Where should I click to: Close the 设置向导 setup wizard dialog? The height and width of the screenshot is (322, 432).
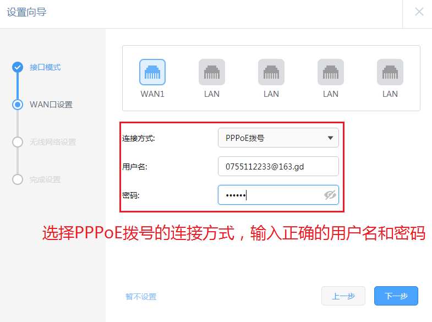(419, 12)
